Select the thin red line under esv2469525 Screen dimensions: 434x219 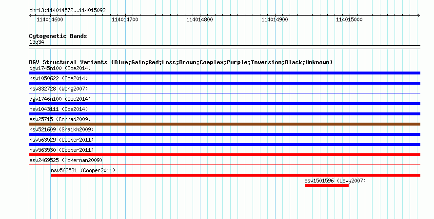click(224, 165)
